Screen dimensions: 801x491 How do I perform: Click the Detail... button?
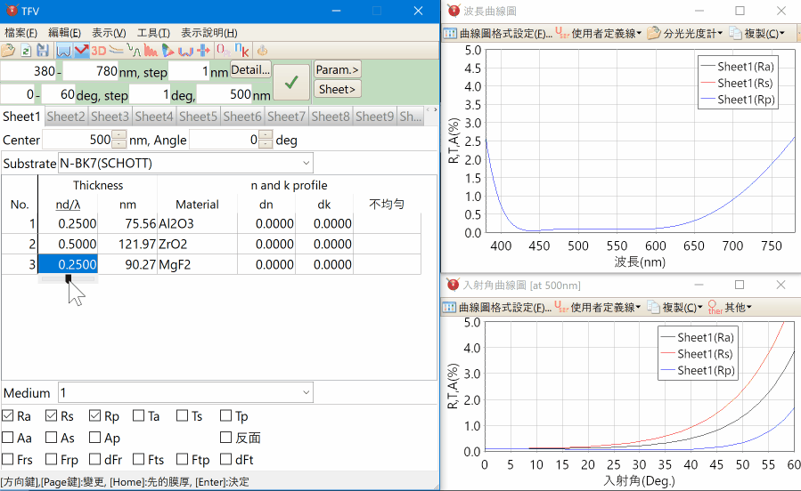click(250, 69)
